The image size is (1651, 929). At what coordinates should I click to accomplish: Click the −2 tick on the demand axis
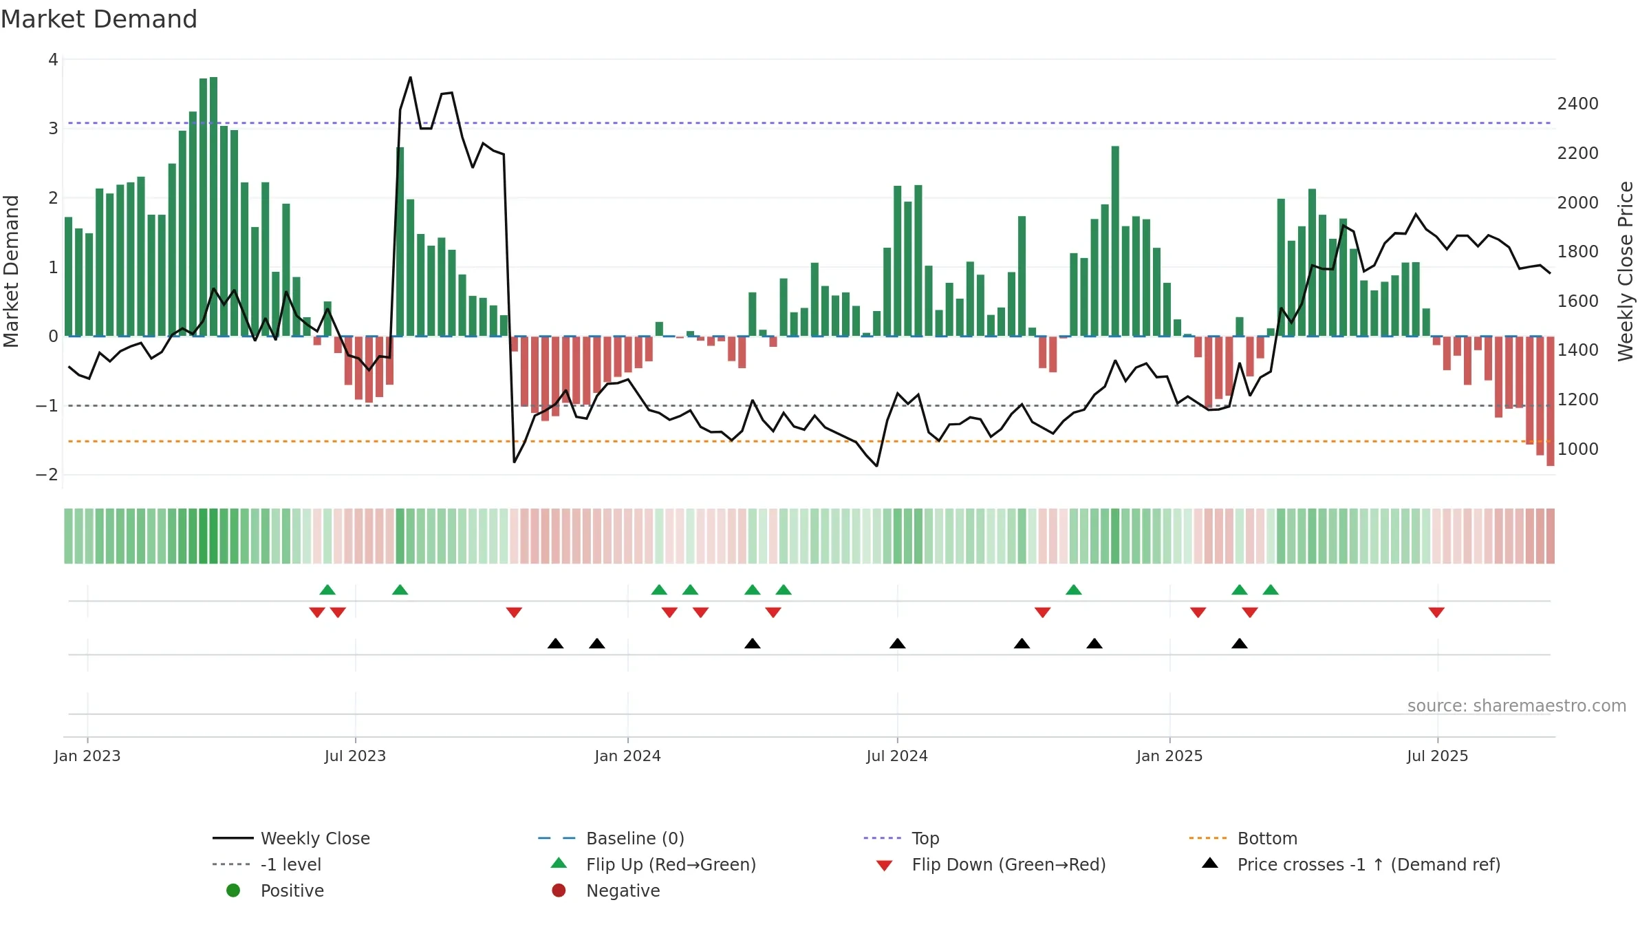(47, 475)
